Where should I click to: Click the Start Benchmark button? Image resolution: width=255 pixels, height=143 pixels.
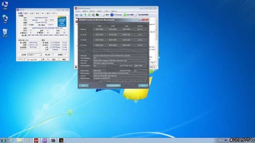pos(114,85)
